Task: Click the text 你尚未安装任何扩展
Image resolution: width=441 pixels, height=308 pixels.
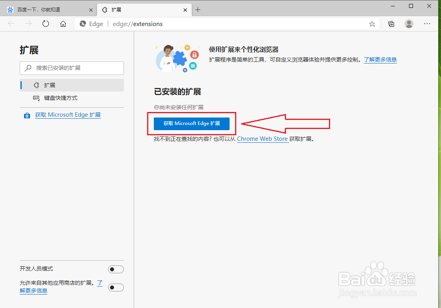Action: coord(179,107)
